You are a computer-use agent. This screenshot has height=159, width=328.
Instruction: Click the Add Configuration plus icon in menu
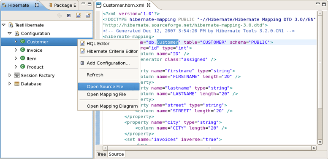82,63
